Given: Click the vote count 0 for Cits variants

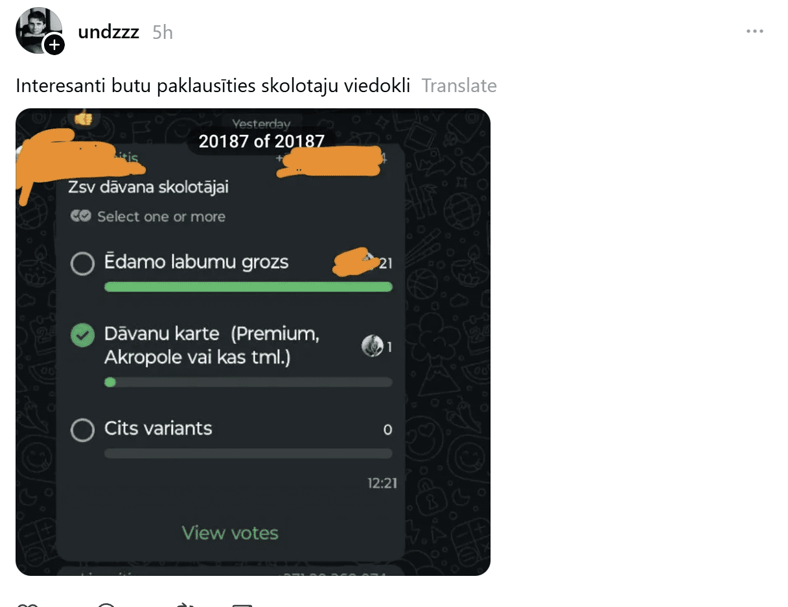Looking at the screenshot, I should tap(388, 429).
